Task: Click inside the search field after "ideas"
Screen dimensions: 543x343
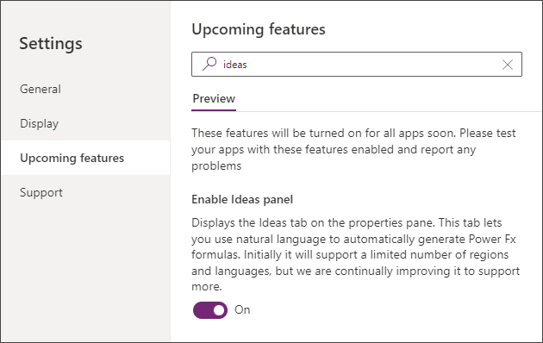Action: click(371, 65)
